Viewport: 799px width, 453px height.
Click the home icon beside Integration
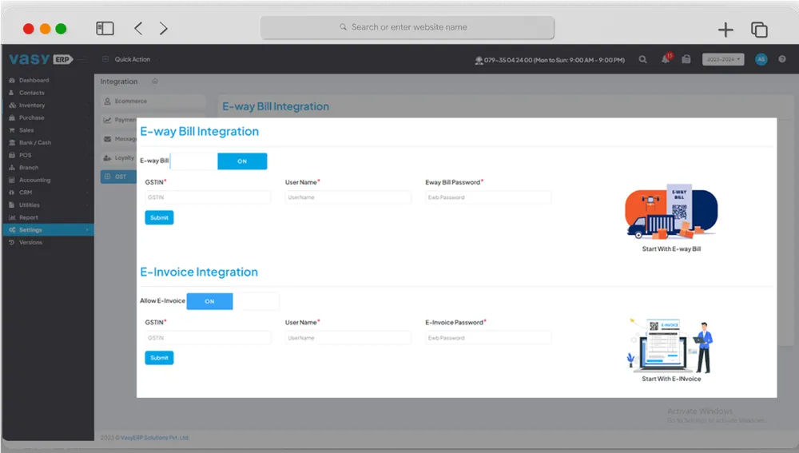pos(155,81)
